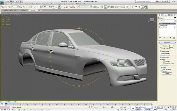
Task: Click the Select Object tool
Action: pos(20,7)
